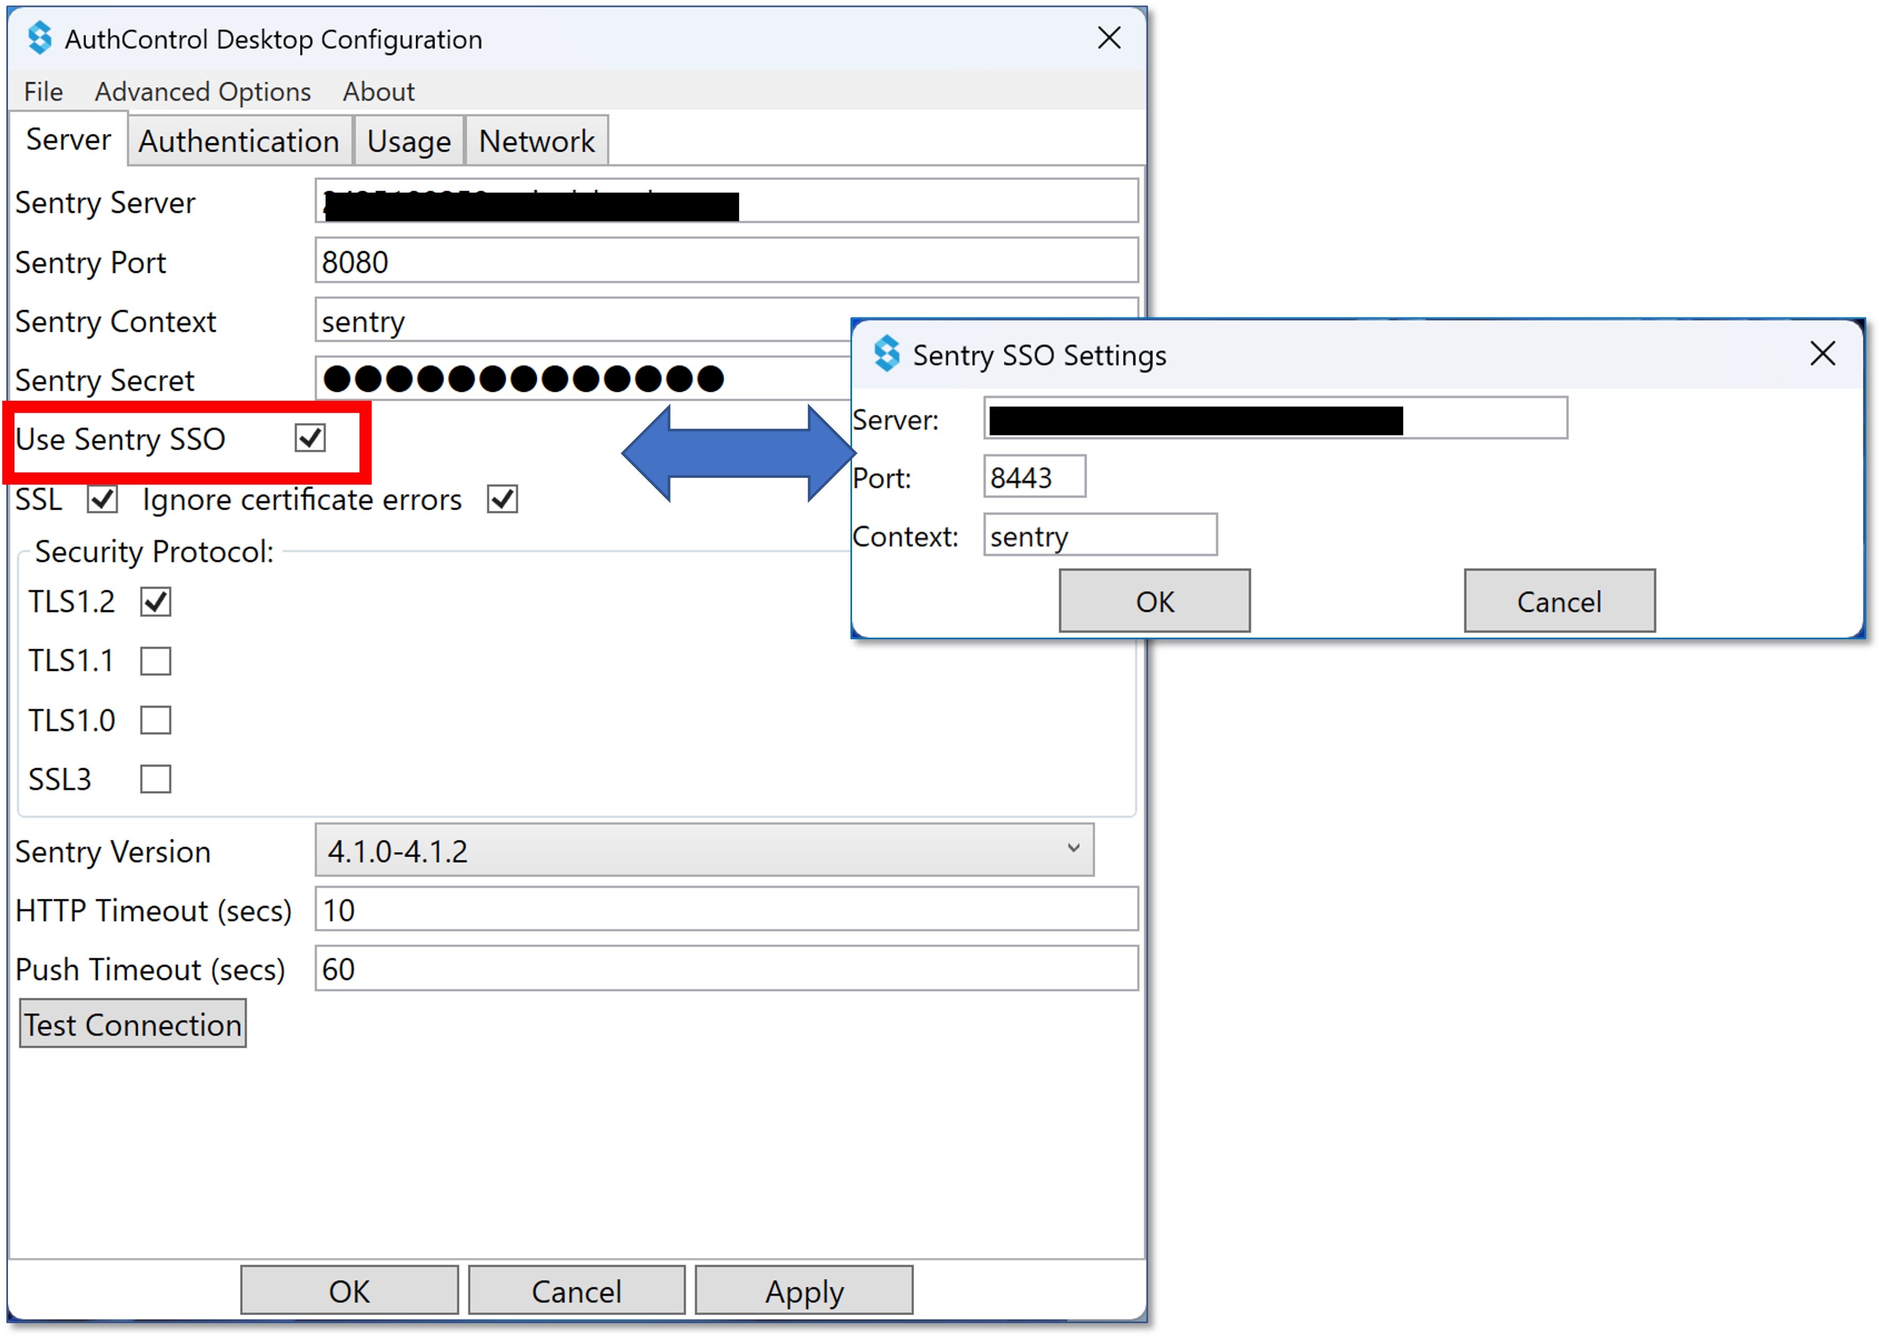Click the Push Timeout field showing 60
The width and height of the screenshot is (1883, 1338).
727,969
